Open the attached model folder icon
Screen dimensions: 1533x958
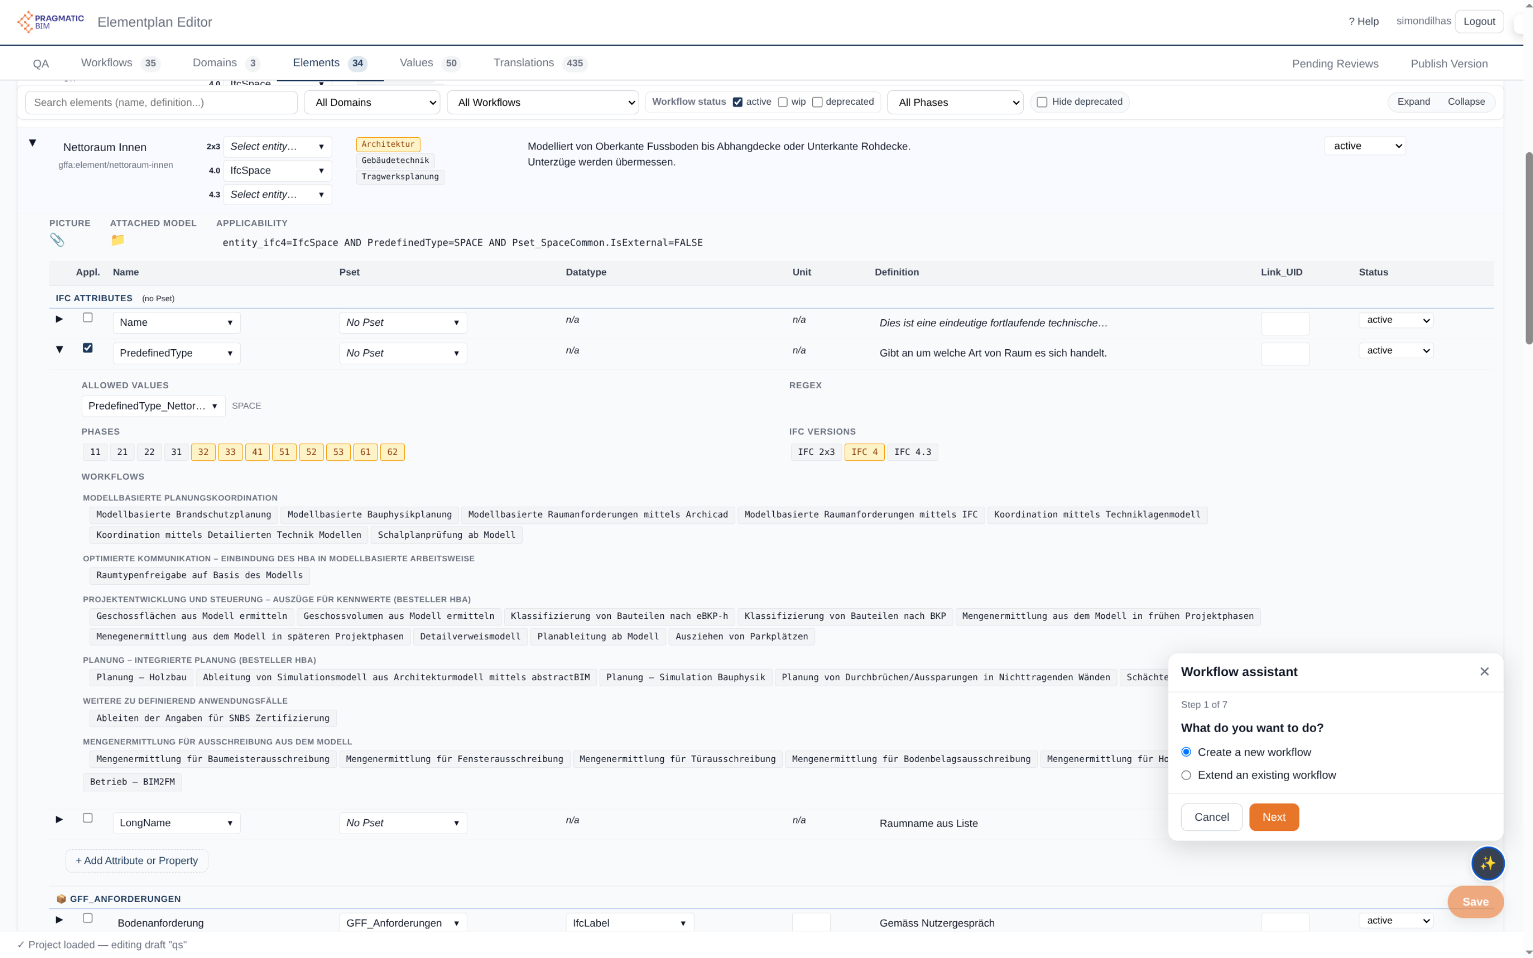coord(118,239)
